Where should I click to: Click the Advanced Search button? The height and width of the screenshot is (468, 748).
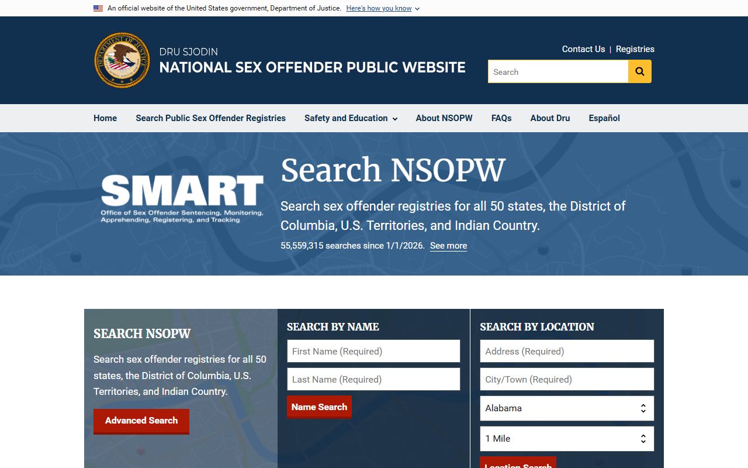pyautogui.click(x=141, y=421)
